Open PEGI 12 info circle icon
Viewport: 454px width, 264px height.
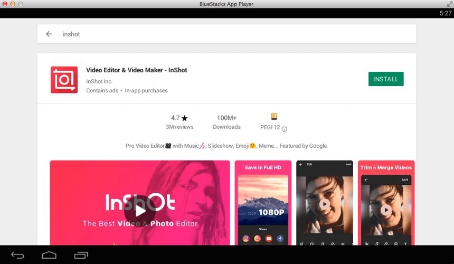tap(285, 129)
